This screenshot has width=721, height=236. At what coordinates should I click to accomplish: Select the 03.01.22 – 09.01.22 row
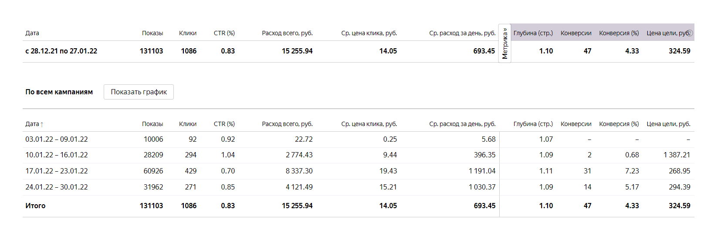(x=358, y=140)
